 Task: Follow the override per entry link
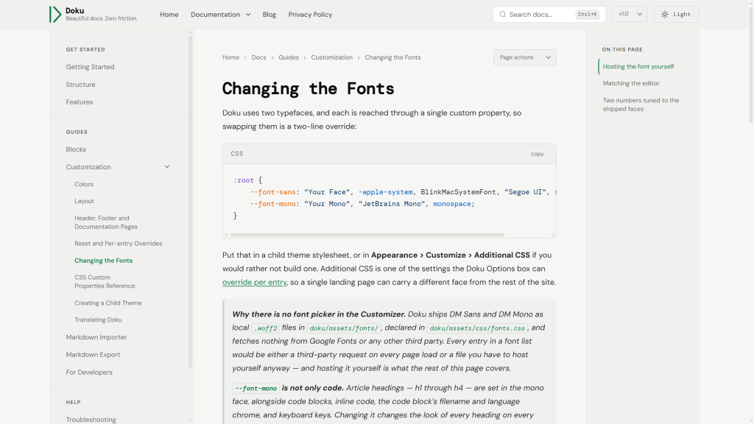point(254,282)
